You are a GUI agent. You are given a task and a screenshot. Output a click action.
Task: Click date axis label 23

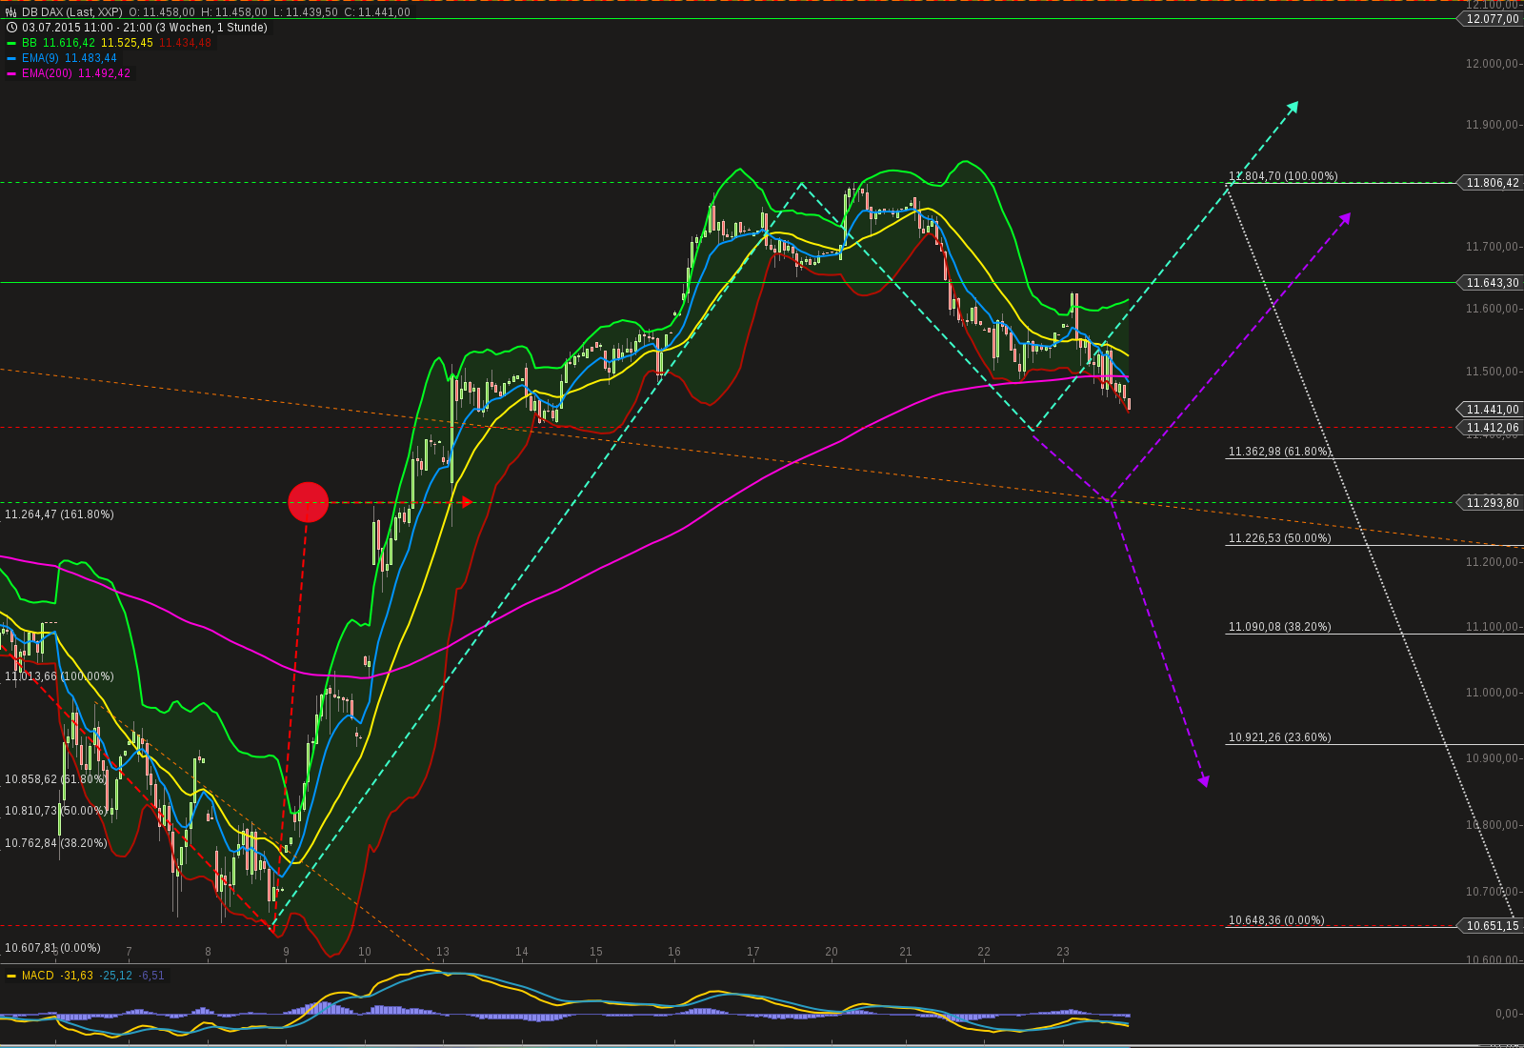point(1063,952)
